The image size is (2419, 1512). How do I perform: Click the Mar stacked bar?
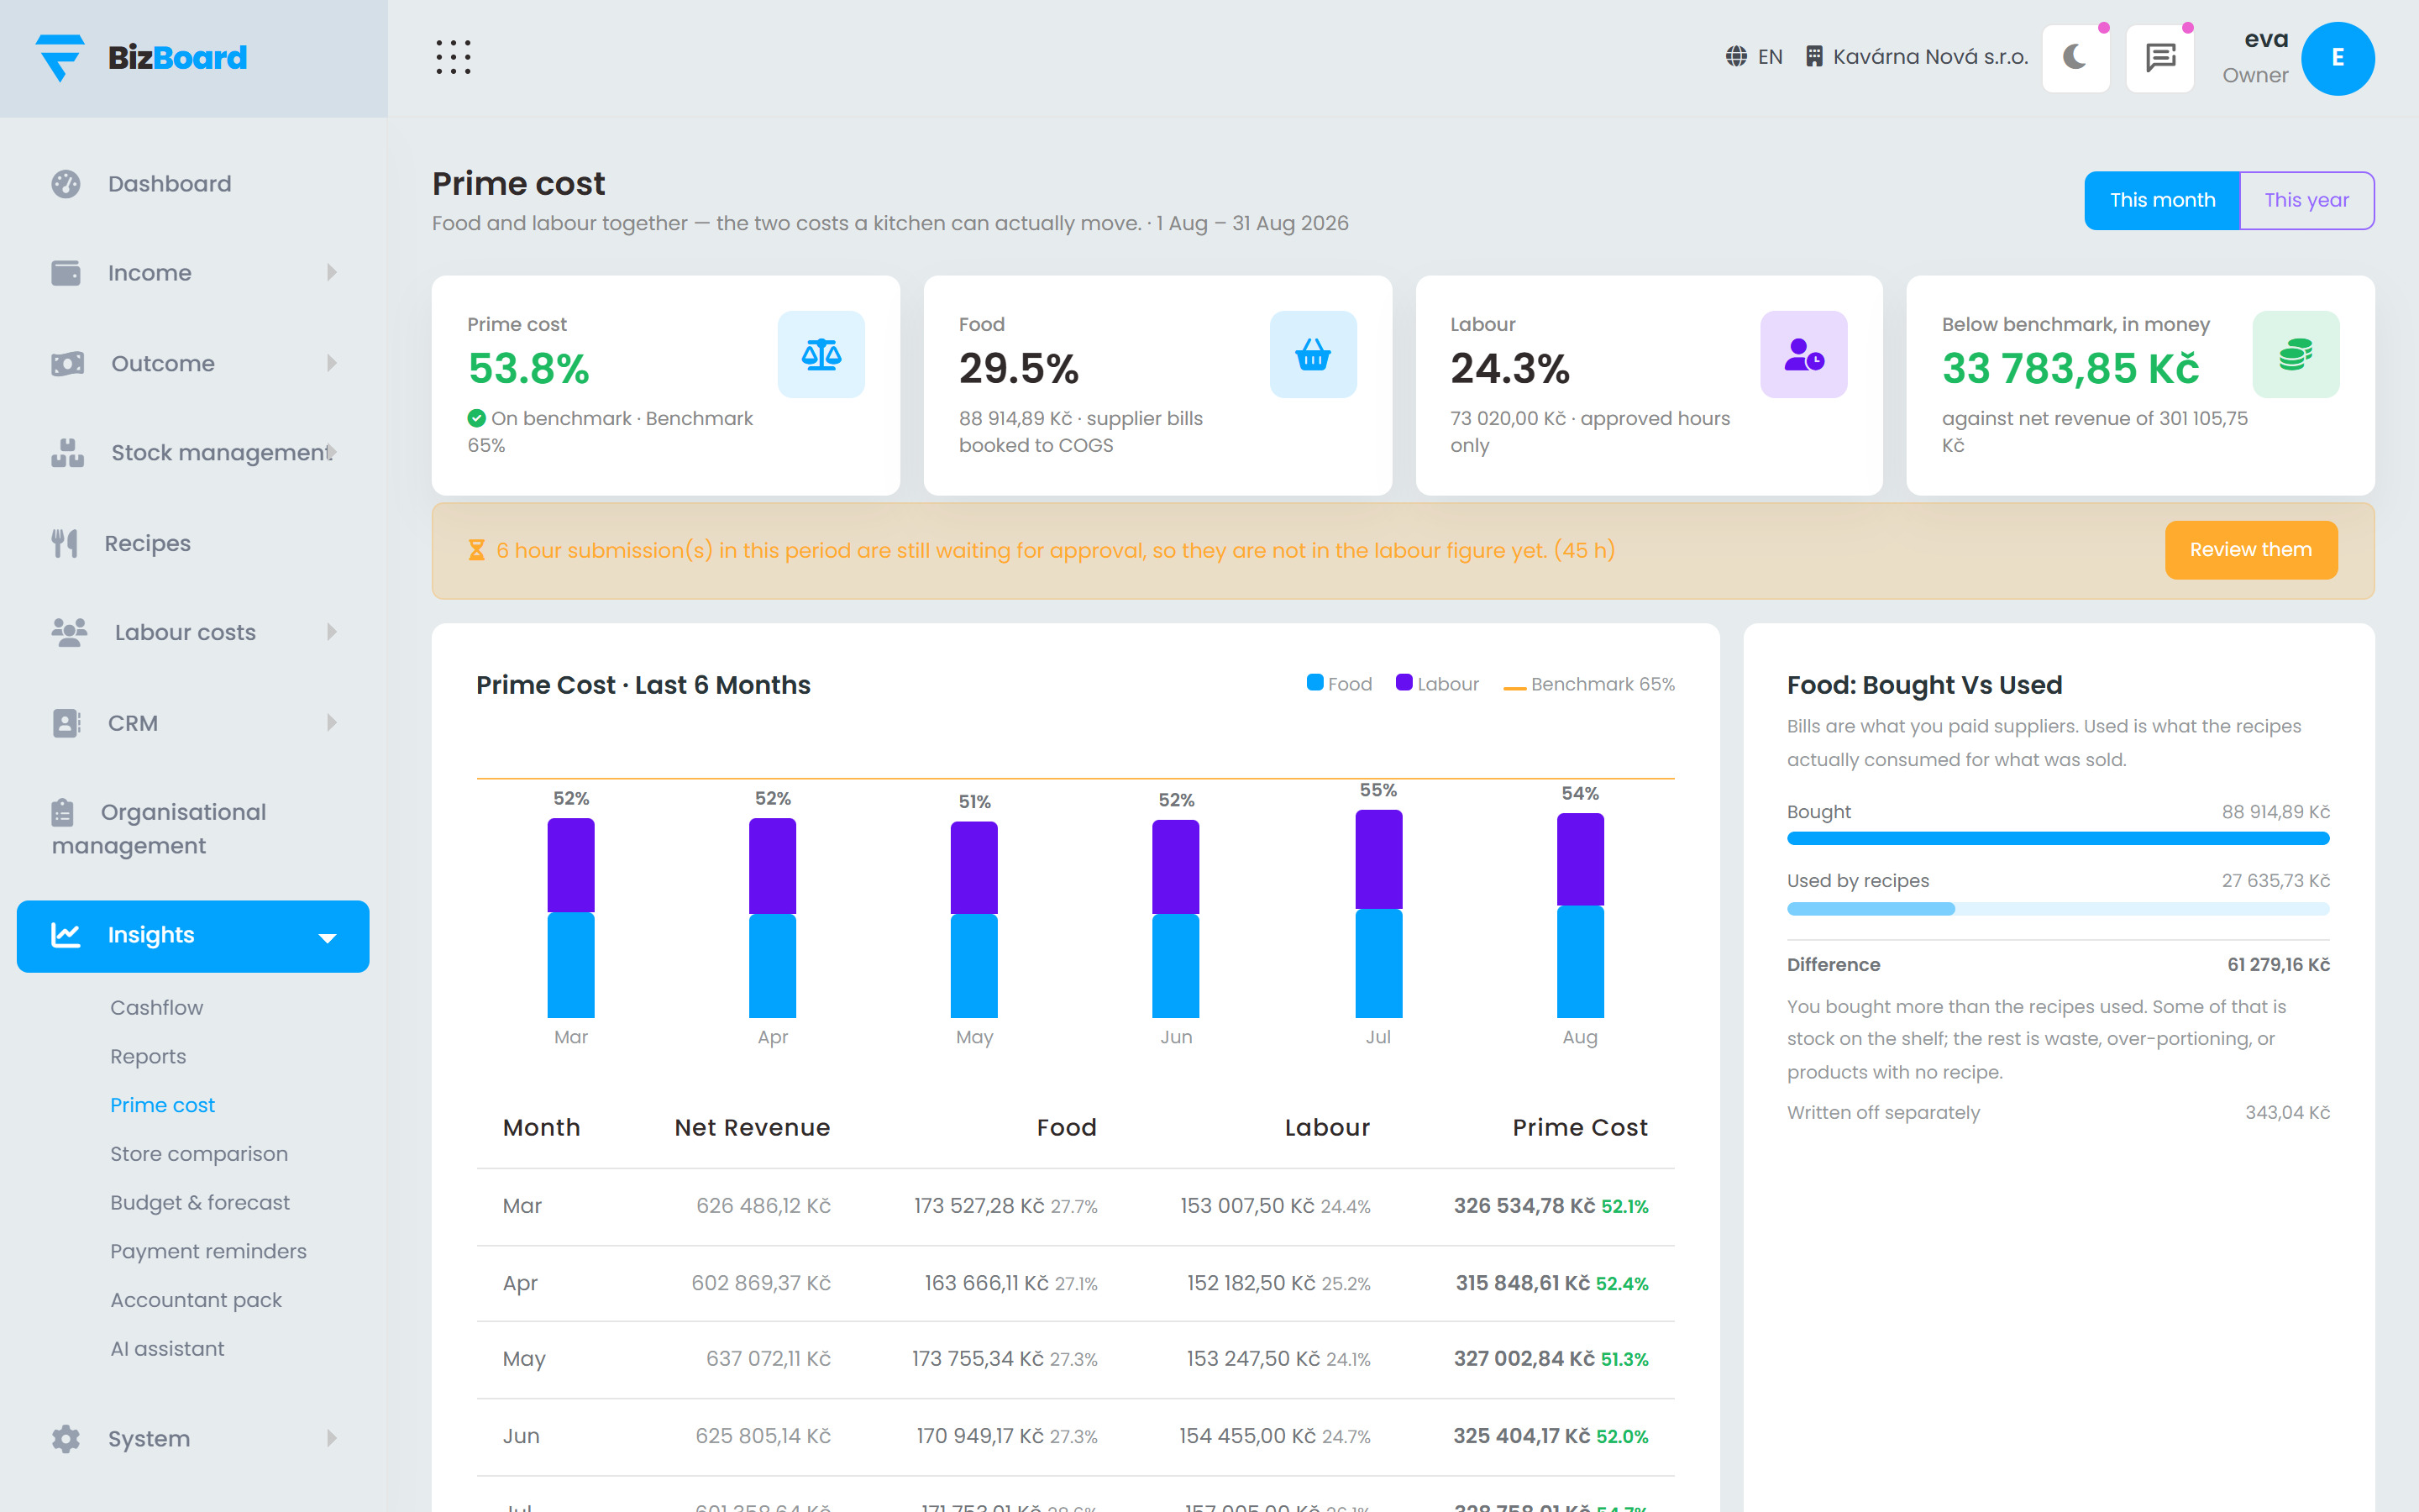571,918
